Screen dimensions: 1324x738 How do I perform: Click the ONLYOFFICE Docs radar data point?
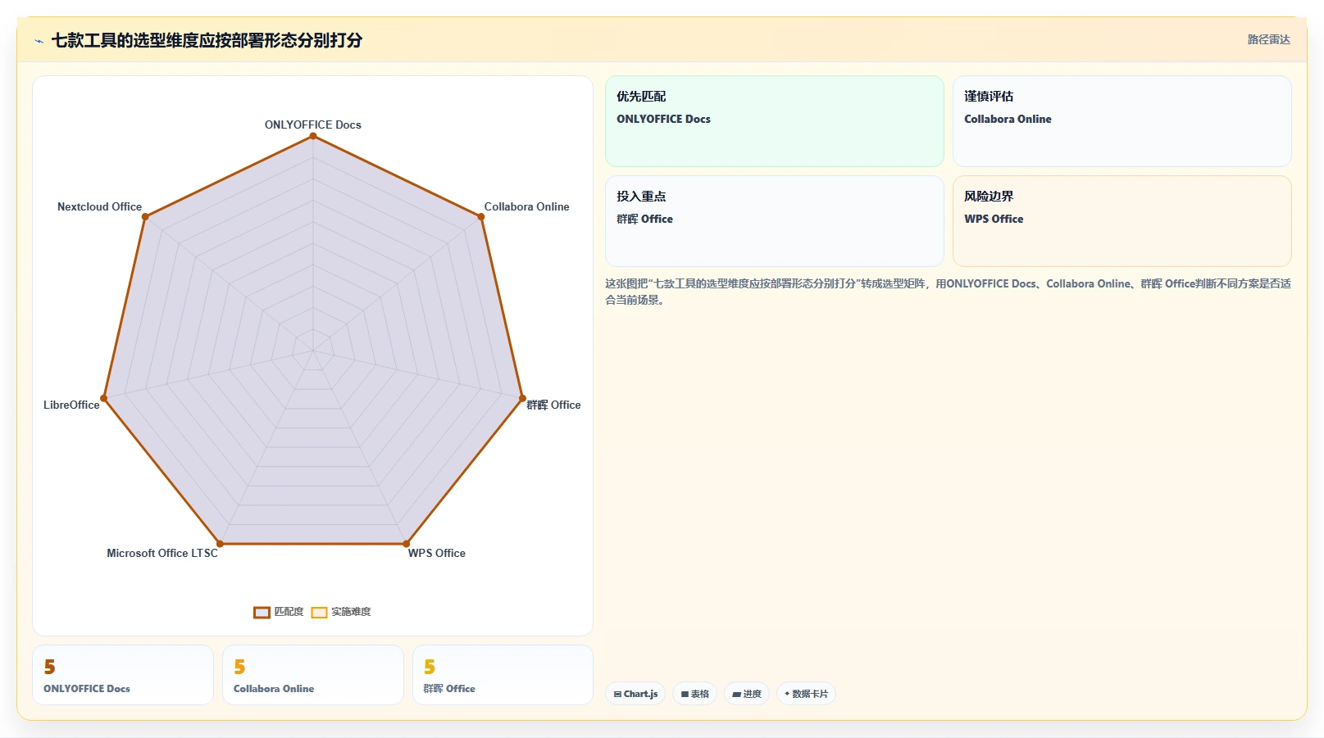coord(313,136)
